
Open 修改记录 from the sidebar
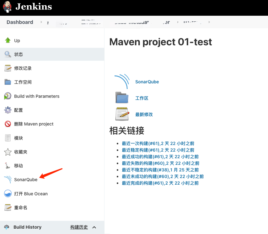22,68
